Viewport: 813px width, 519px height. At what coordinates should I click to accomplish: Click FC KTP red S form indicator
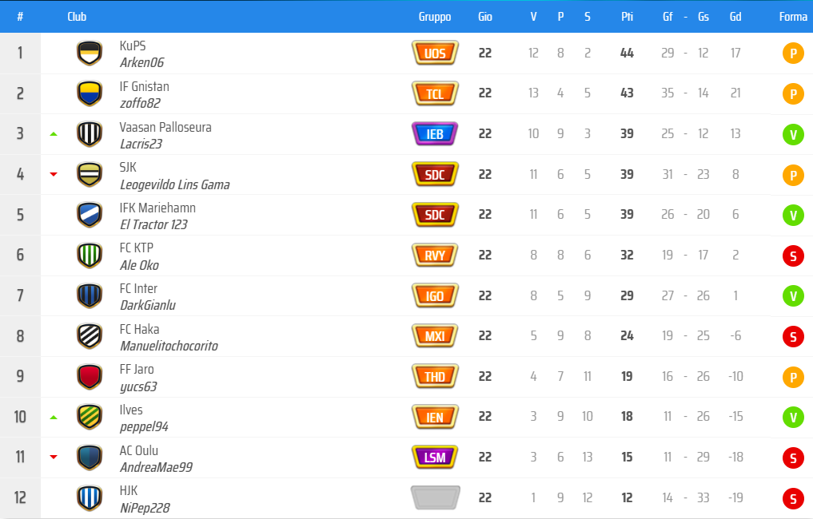(x=792, y=256)
